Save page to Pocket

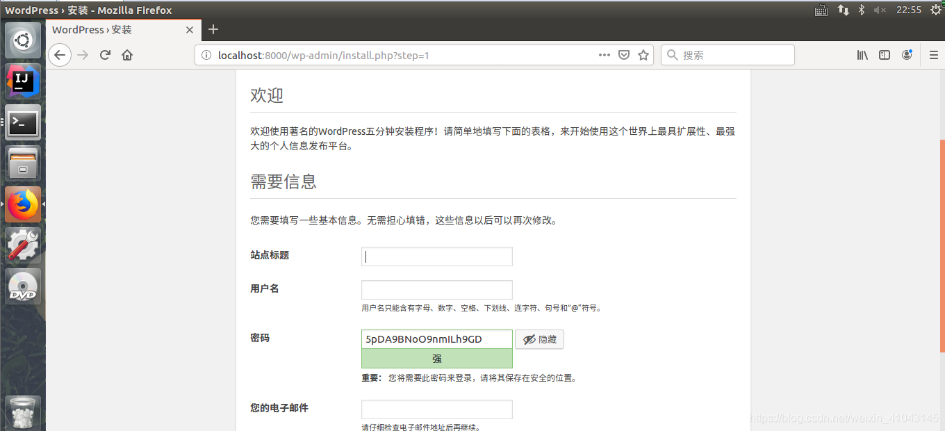pos(624,55)
